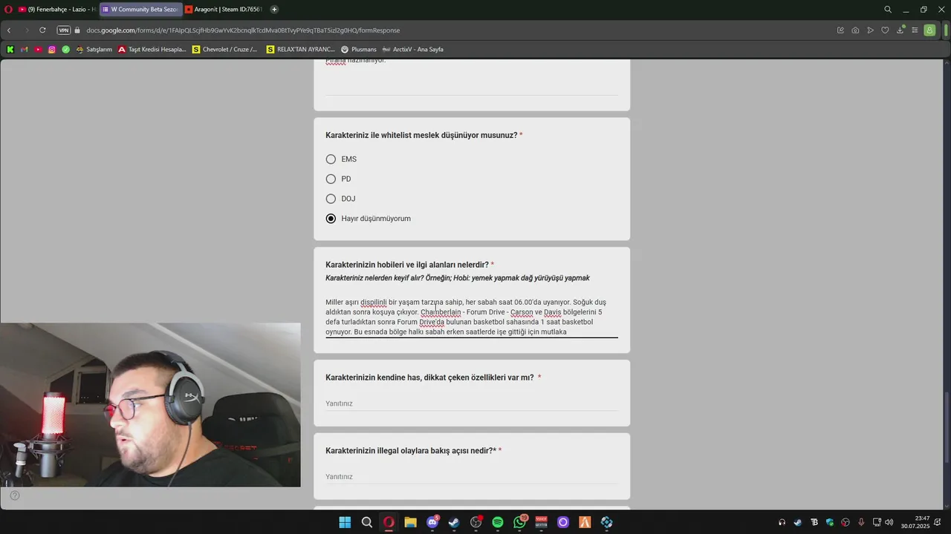Open the Chevrolet / Cruze bookmark
Viewport: 951px width, 534px height.
tap(225, 50)
